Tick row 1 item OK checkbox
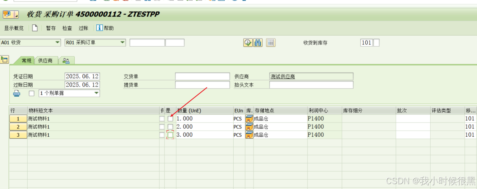 coord(170,118)
